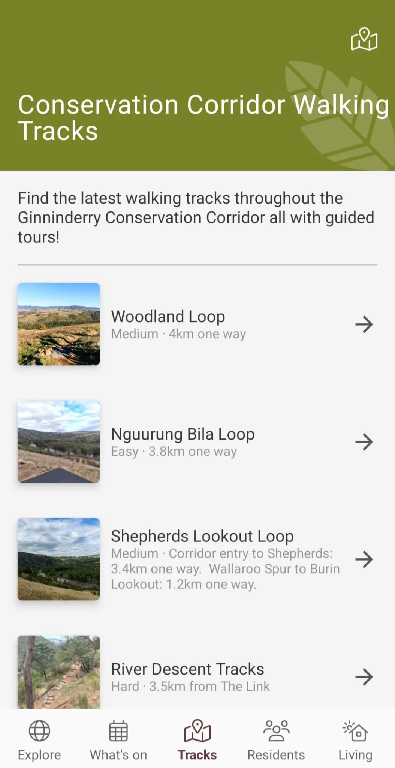Open the Shepherds Lookout Loop photo thumbnail
395x768 pixels.
click(59, 559)
